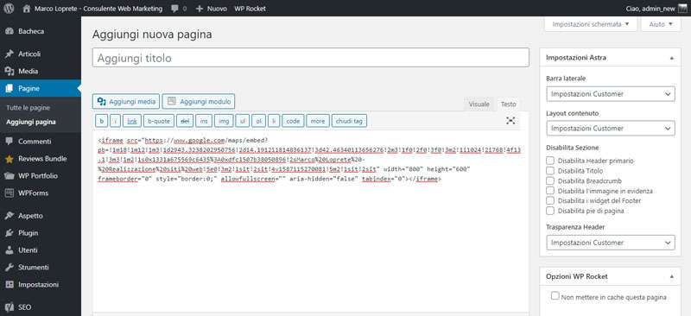Expand the Aiuto help panel
Viewport: 691px width, 316px height.
[661, 24]
